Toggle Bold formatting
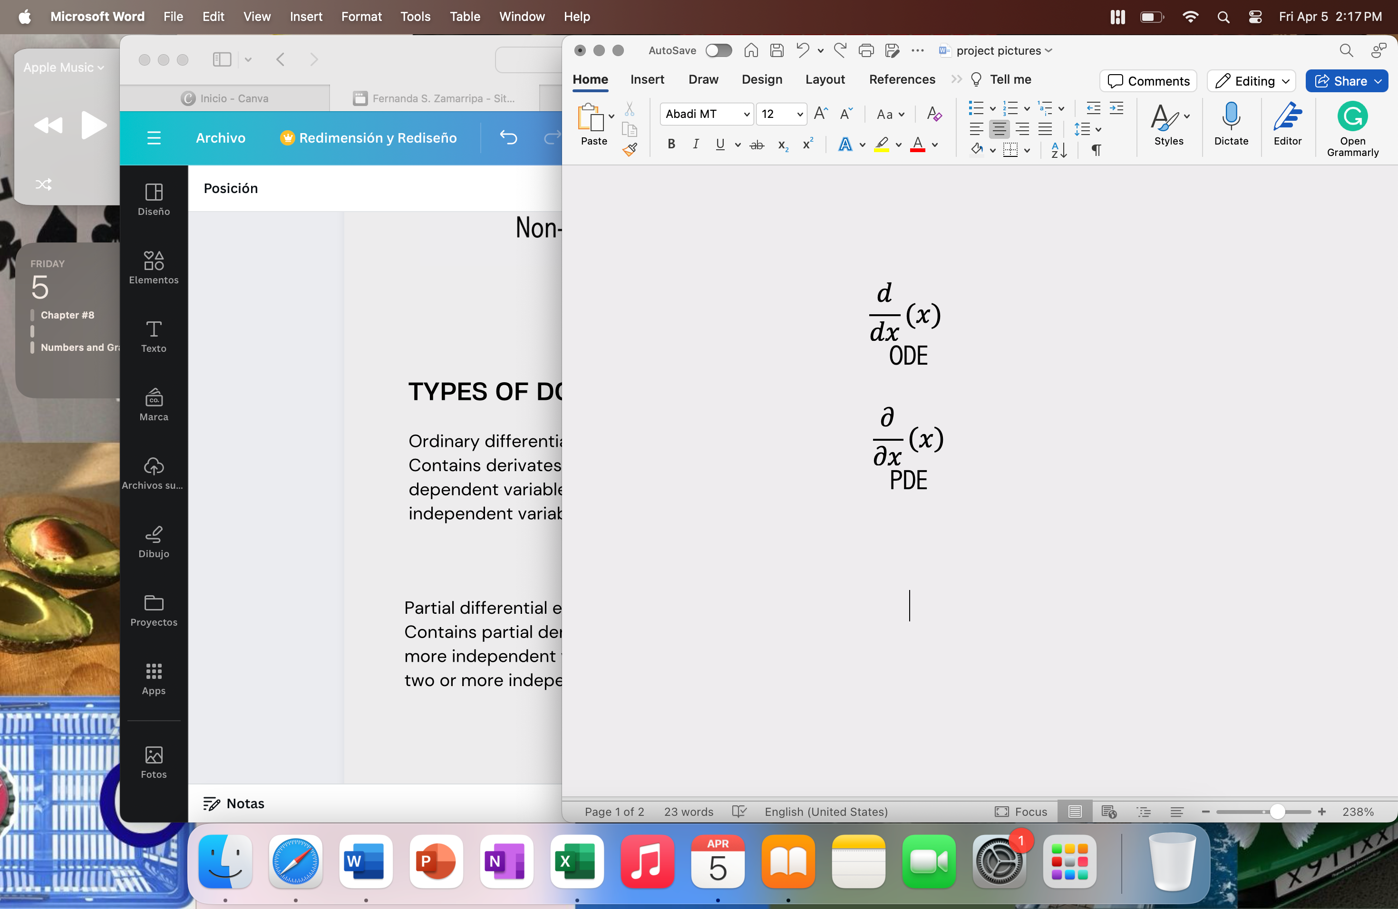The image size is (1398, 909). (x=671, y=145)
